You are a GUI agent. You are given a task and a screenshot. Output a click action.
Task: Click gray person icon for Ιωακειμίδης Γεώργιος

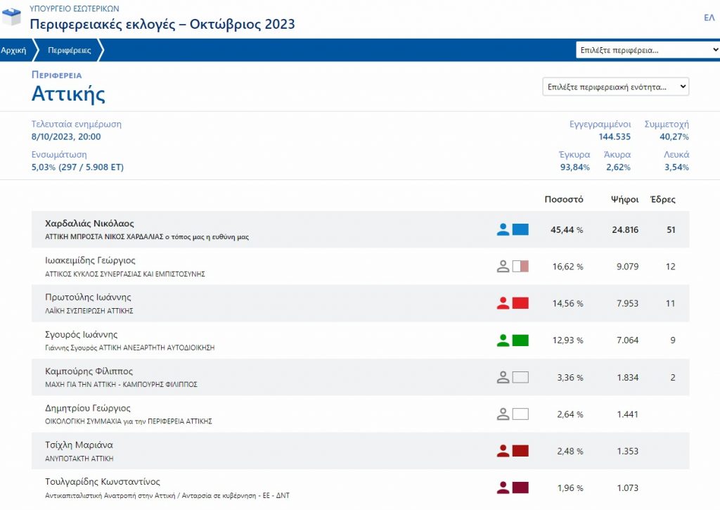503,266
